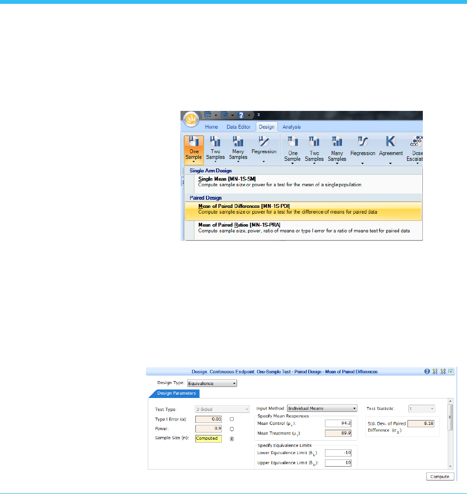Click highlighted One Sample button with μ icon

point(194,150)
